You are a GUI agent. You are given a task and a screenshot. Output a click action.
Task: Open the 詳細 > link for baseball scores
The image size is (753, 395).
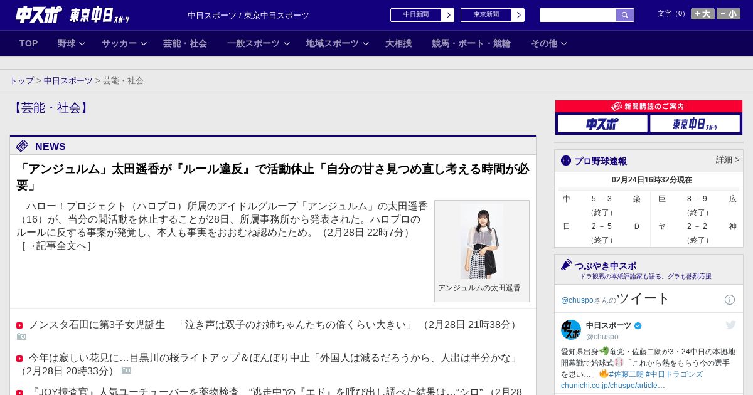pyautogui.click(x=727, y=160)
